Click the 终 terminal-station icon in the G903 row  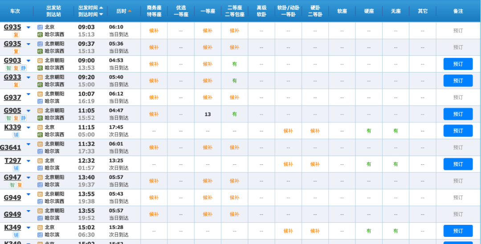tap(40, 68)
